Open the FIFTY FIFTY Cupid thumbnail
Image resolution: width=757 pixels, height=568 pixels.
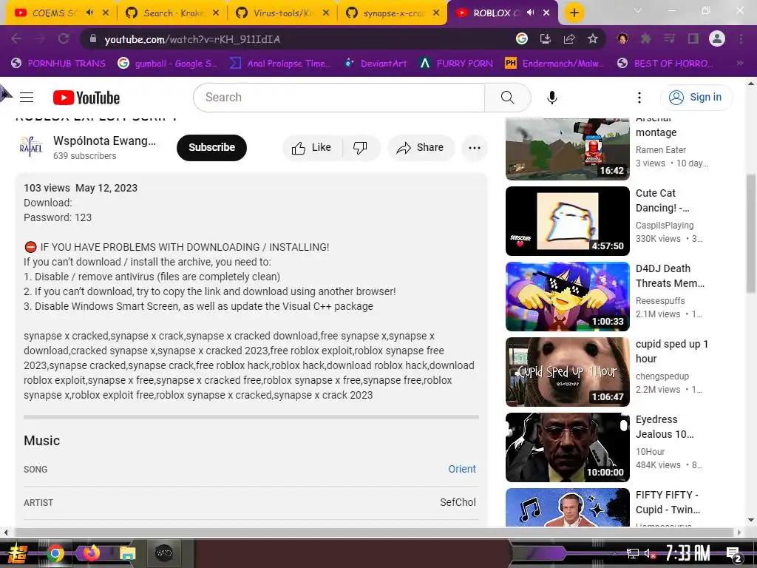pyautogui.click(x=567, y=507)
